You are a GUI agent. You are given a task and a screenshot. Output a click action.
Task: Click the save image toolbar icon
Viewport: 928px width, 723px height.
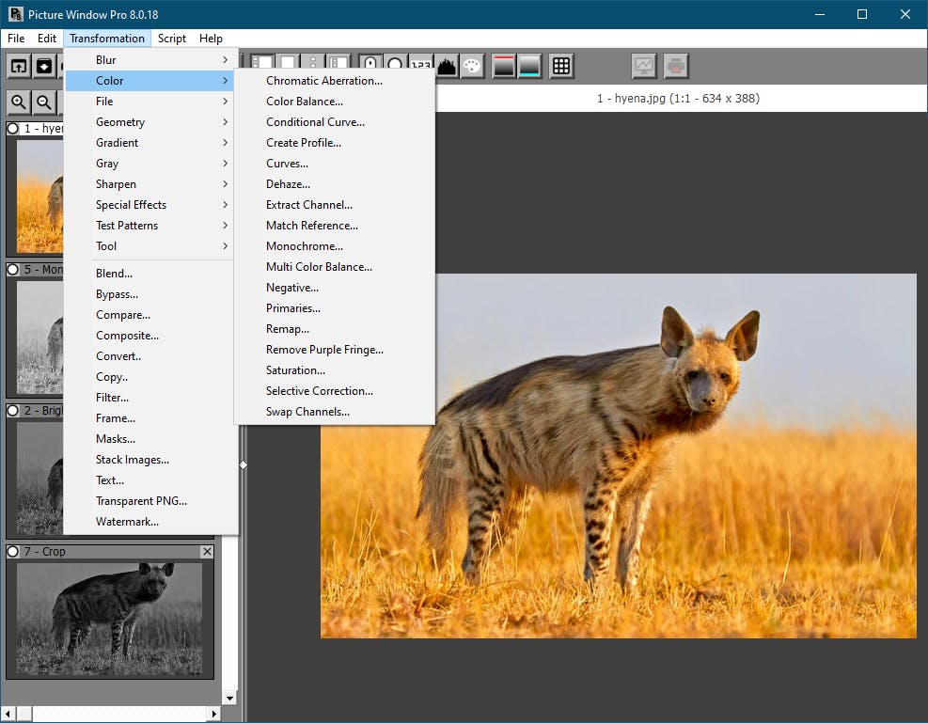pyautogui.click(x=43, y=66)
